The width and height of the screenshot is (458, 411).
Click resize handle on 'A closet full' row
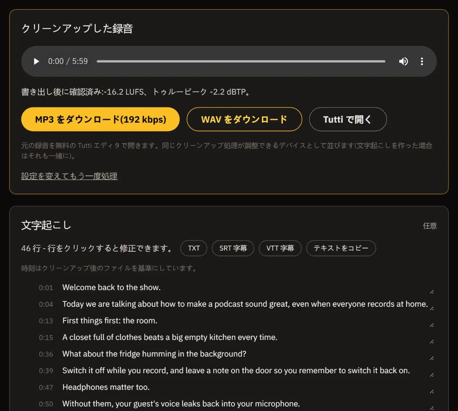pos(432,342)
